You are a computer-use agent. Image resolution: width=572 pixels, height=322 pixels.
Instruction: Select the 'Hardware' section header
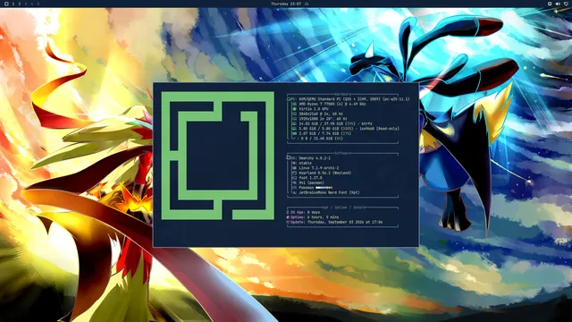343,94
